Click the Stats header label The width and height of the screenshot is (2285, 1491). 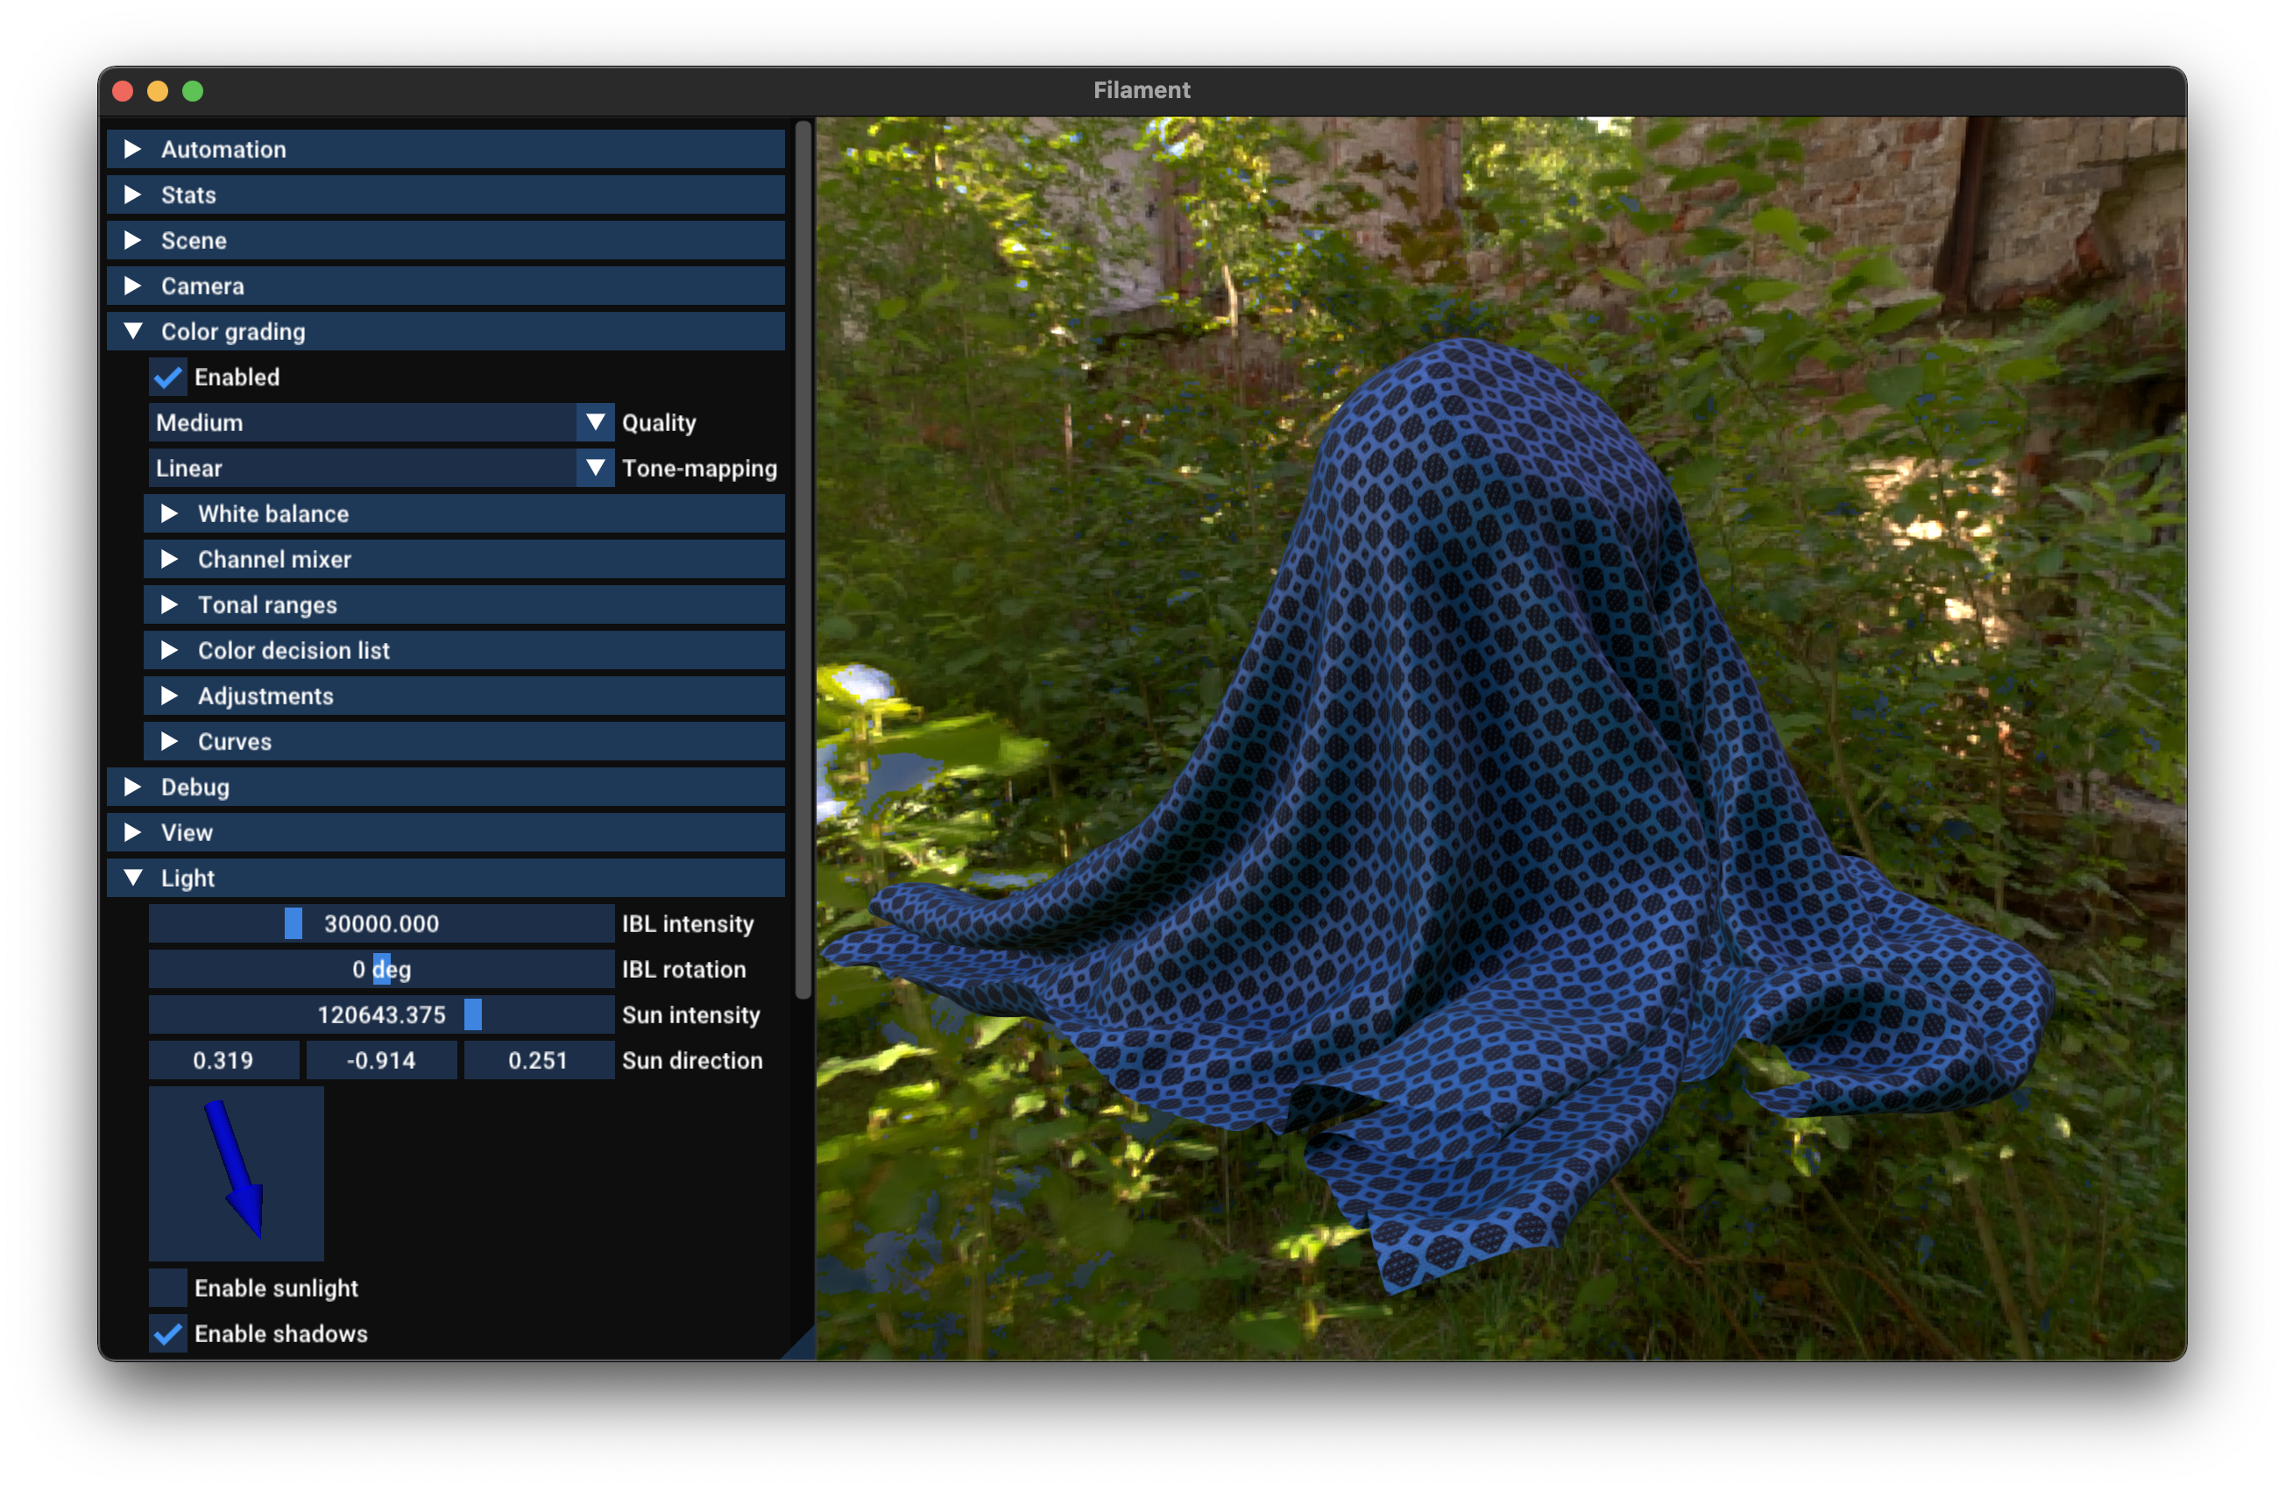188,194
